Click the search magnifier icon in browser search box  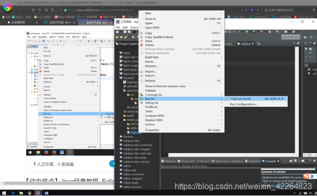pos(313,10)
